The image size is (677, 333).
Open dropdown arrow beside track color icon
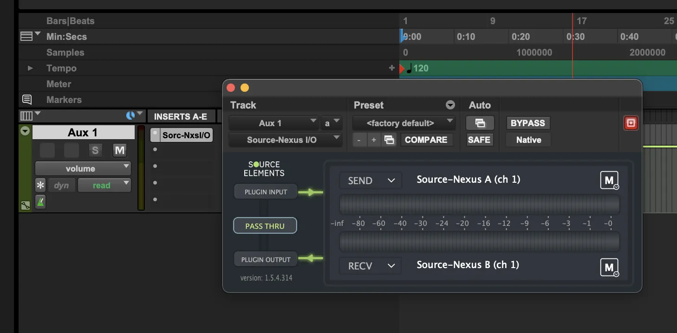click(140, 114)
